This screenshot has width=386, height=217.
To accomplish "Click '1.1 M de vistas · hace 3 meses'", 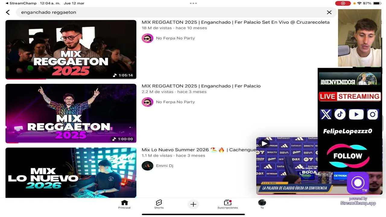I will tap(173, 156).
